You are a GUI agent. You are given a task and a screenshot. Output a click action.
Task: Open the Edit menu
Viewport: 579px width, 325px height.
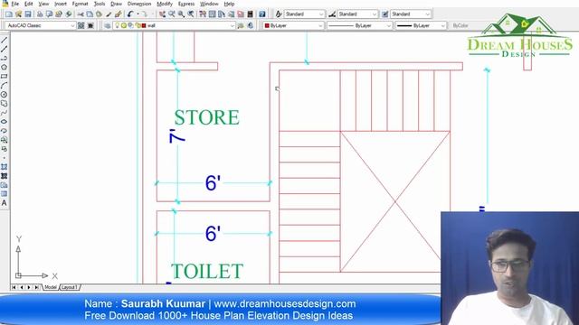pos(28,4)
